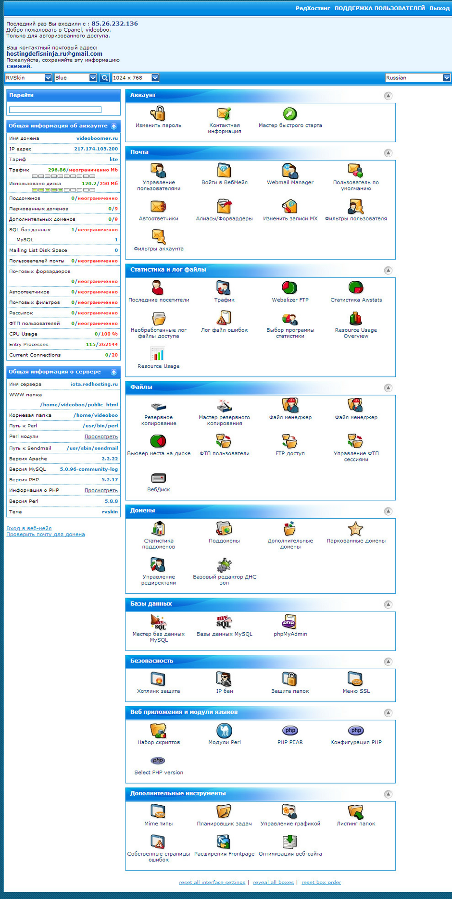Launch Мастер быстрого старта icon
Screen dimensions: 452x899
point(290,113)
